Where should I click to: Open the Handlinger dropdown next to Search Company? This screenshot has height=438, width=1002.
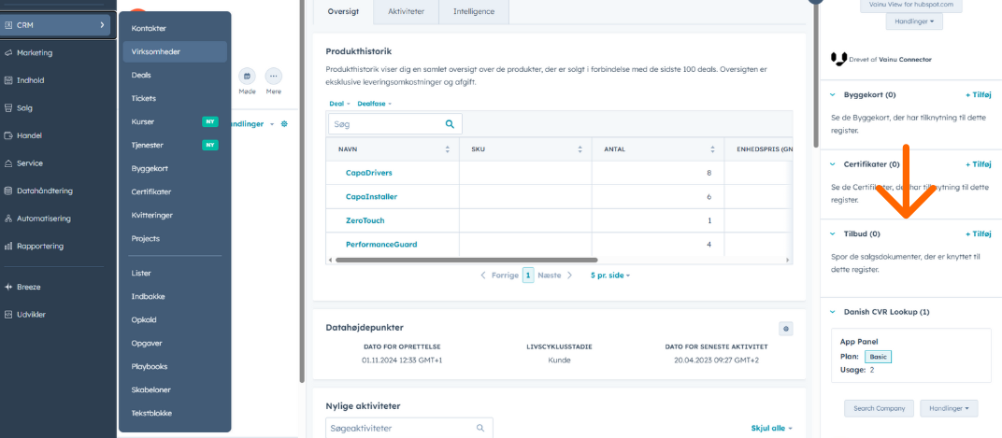coord(949,409)
